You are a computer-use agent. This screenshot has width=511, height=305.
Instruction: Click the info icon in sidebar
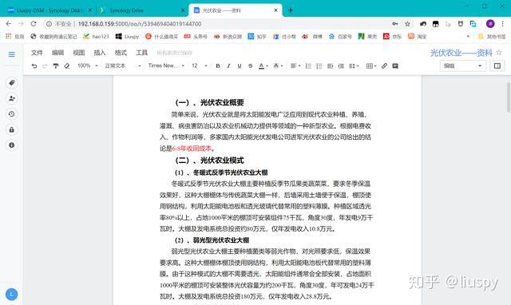(x=12, y=145)
